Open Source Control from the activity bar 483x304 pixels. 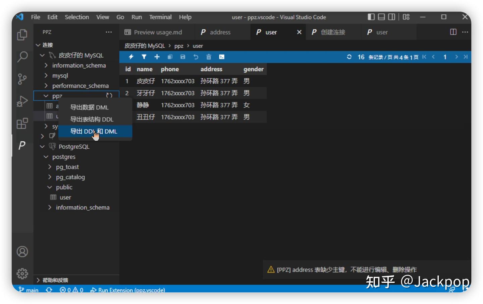(22, 78)
